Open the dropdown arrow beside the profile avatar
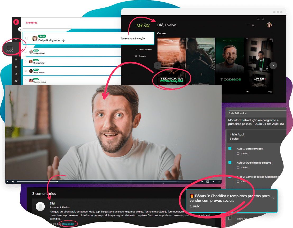The width and height of the screenshot is (293, 228). click(x=273, y=25)
